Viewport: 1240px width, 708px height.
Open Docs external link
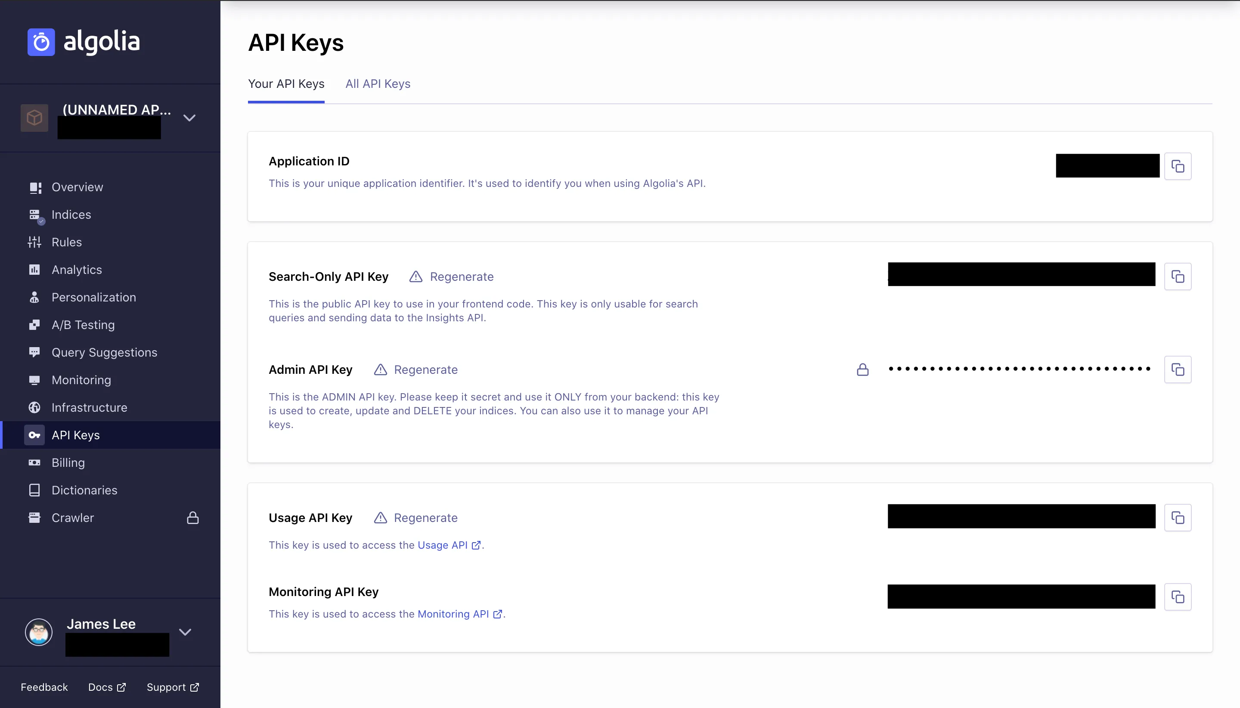tap(107, 687)
